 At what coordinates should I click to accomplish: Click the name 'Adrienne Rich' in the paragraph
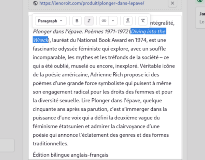(106, 75)
